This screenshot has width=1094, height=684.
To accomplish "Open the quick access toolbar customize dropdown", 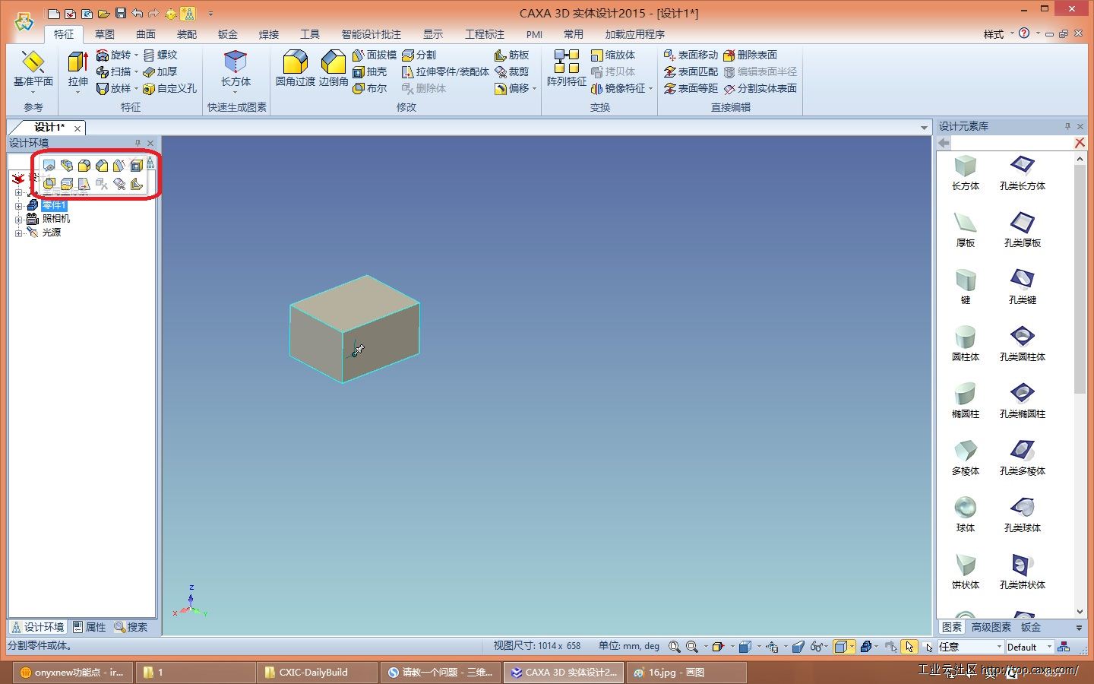I will pos(210,14).
